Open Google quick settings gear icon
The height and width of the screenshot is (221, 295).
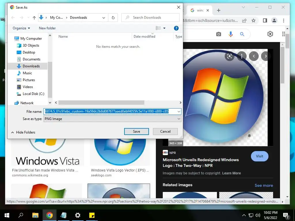click(270, 34)
